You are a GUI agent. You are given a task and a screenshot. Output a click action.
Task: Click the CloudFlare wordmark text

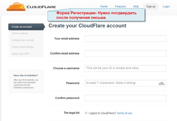tap(41, 7)
